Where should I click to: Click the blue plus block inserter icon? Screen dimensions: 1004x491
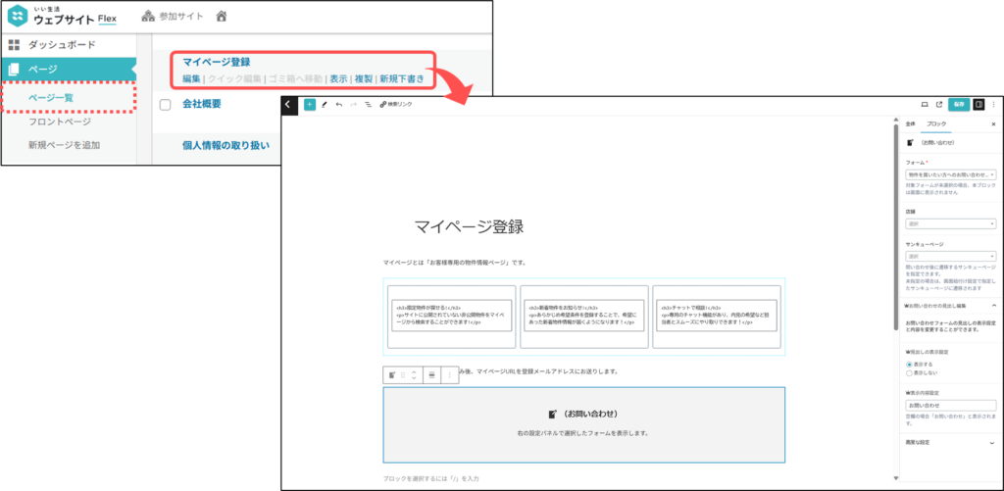[310, 104]
